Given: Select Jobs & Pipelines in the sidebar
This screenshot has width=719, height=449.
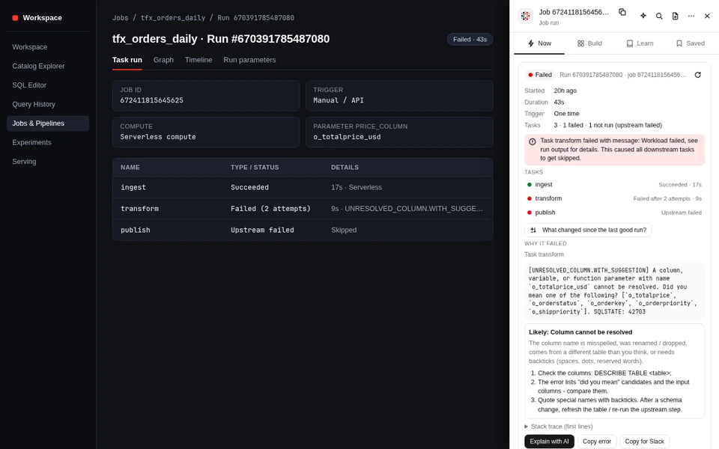Looking at the screenshot, I should click(48, 123).
